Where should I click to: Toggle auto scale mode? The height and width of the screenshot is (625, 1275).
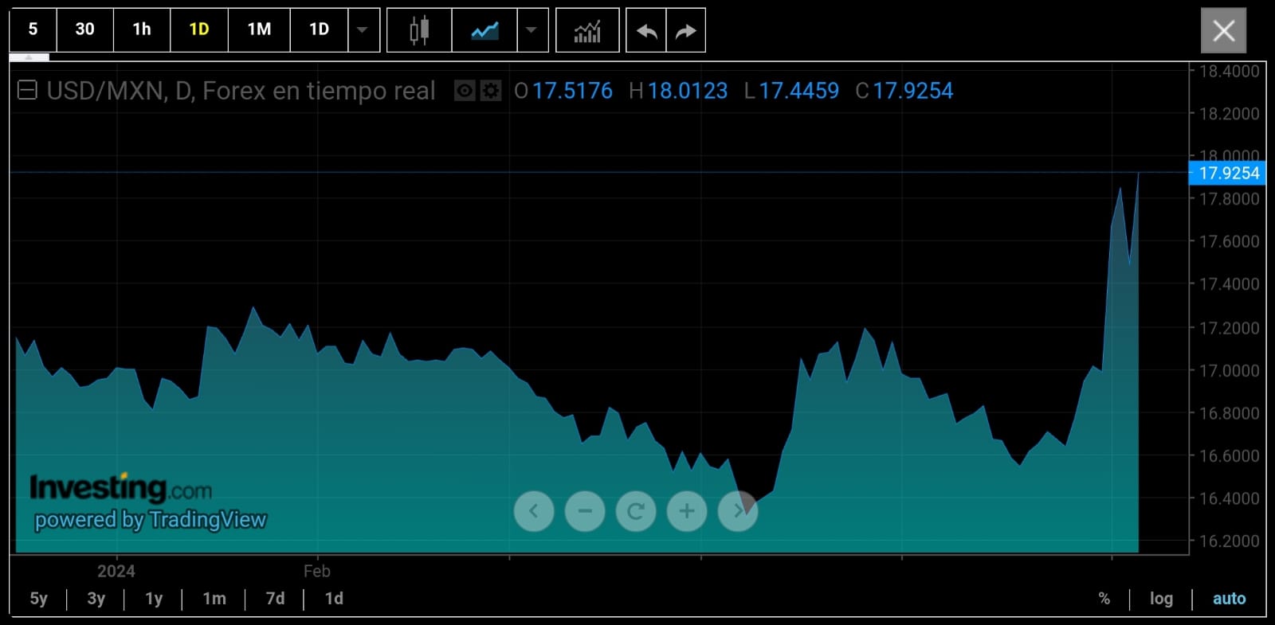tap(1229, 599)
